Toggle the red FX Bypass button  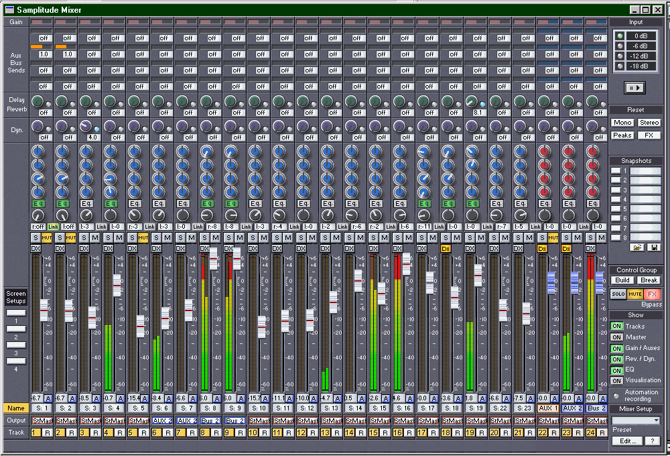652,294
